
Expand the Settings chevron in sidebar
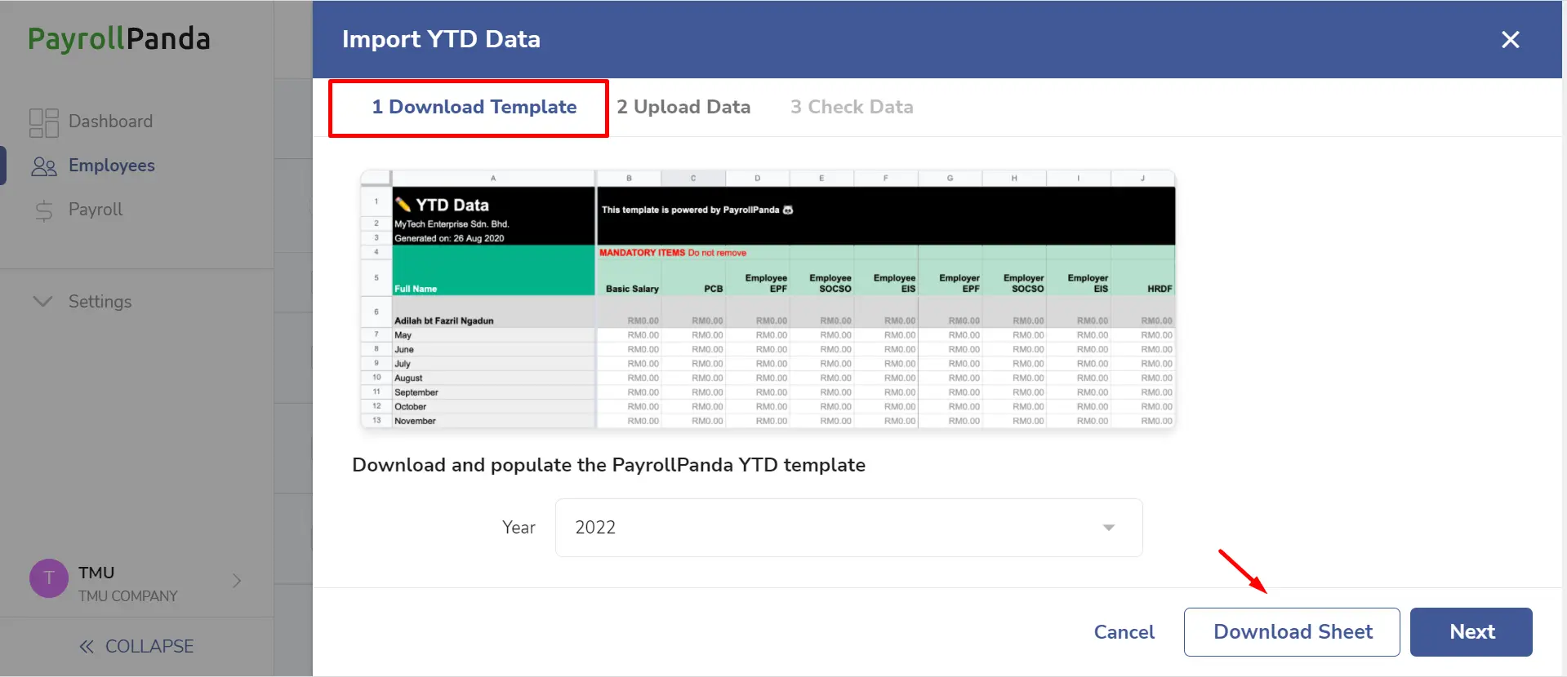[x=42, y=301]
